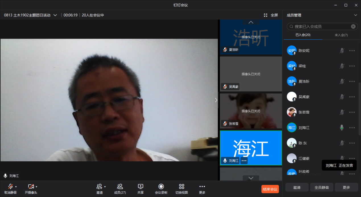
Task: Toggle 刘海江's microphone in member list
Action: tap(342, 128)
